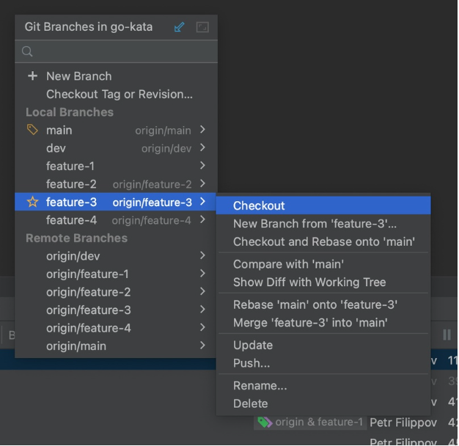Expand the dev branch submenu arrow
Screen dimensions: 459x446
tap(202, 148)
